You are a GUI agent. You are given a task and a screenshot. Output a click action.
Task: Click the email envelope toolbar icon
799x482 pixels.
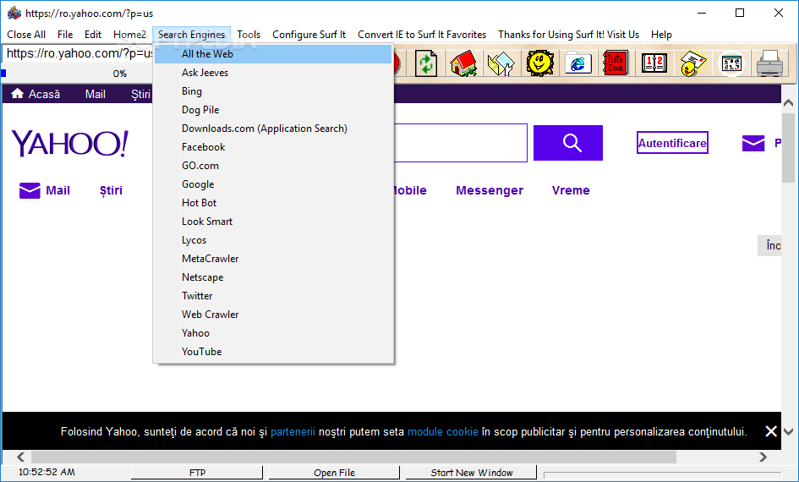click(x=693, y=63)
